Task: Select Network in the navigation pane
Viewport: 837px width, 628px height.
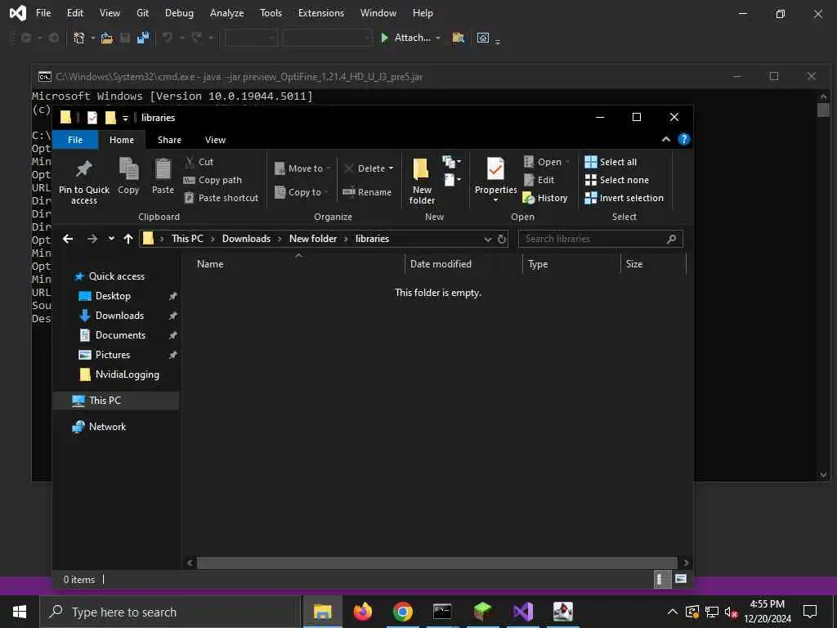Action: pyautogui.click(x=107, y=427)
